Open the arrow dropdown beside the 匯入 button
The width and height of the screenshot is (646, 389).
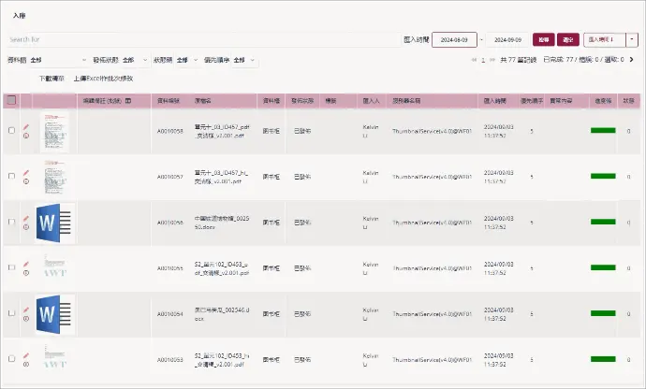point(632,39)
